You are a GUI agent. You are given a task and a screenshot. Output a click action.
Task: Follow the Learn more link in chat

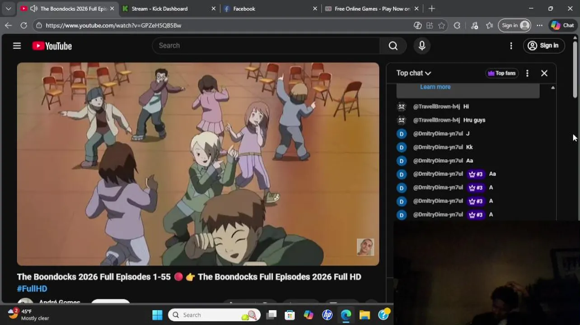coord(435,87)
